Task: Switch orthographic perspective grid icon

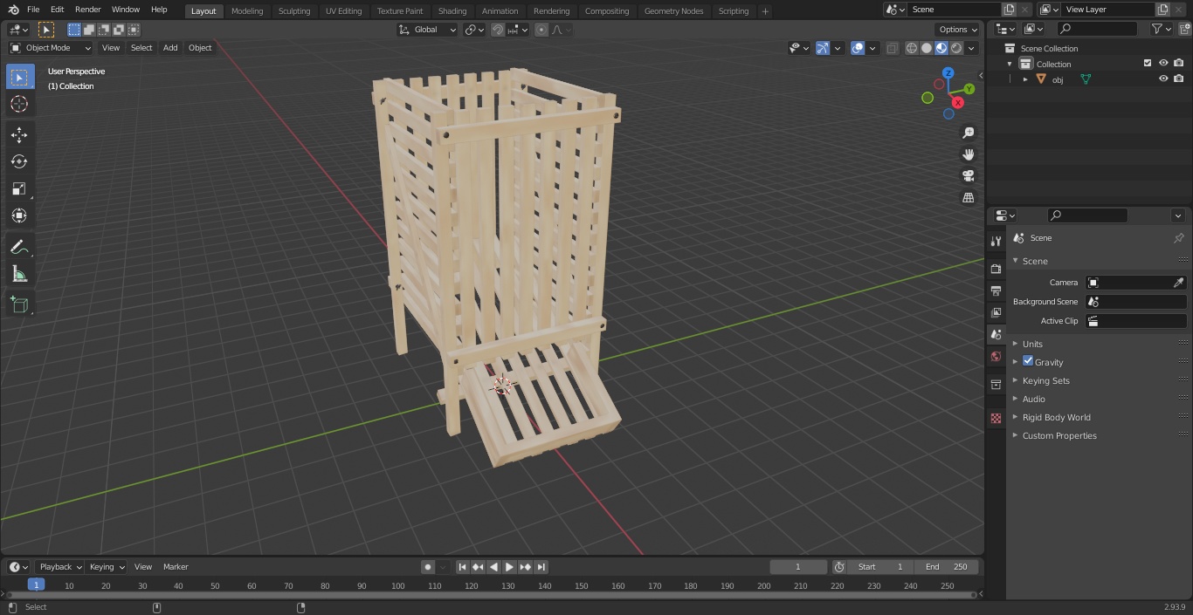Action: click(969, 198)
